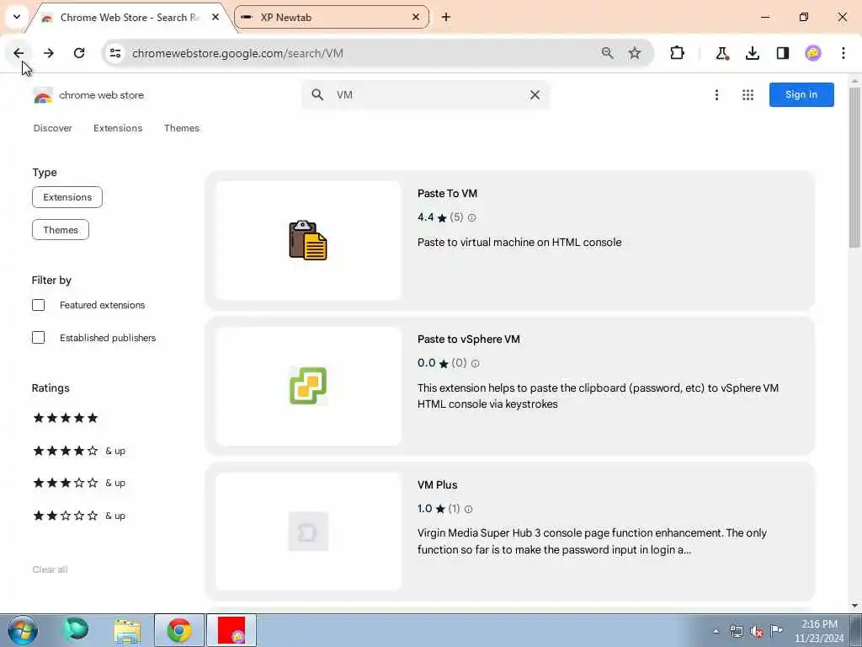The width and height of the screenshot is (862, 647).
Task: Click the Paste To VM description text
Action: point(519,243)
